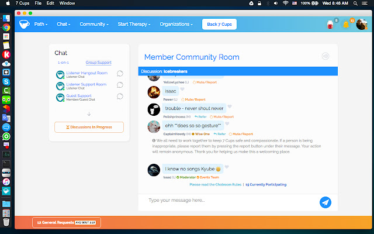The height and width of the screenshot is (234, 374).
Task: Open the Community dropdown
Action: (93, 24)
